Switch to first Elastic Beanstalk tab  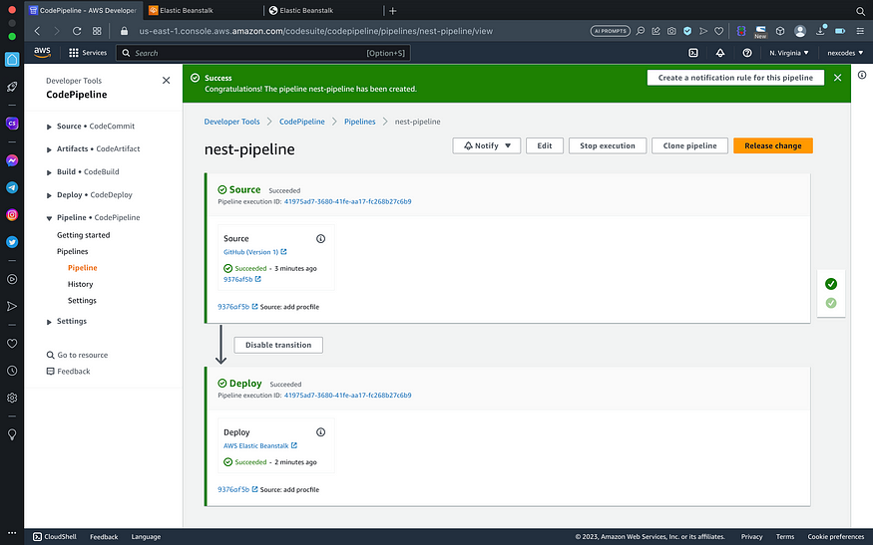coord(203,11)
